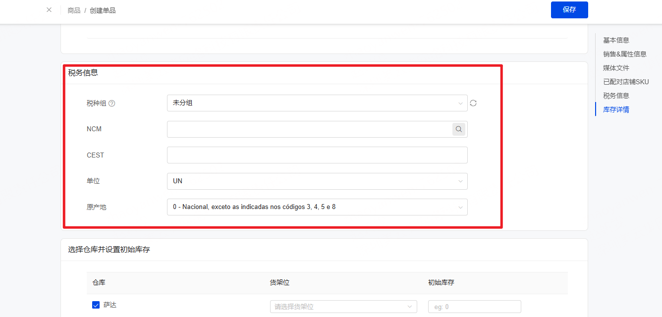Click the help question mark beside 税种组
The width and height of the screenshot is (662, 317).
[112, 104]
